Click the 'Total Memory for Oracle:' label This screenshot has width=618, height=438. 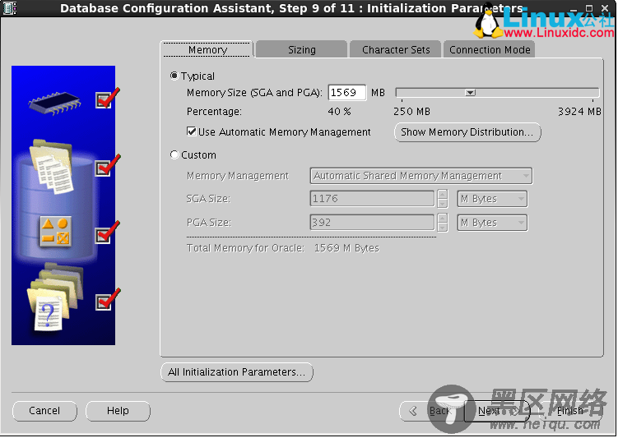(245, 248)
